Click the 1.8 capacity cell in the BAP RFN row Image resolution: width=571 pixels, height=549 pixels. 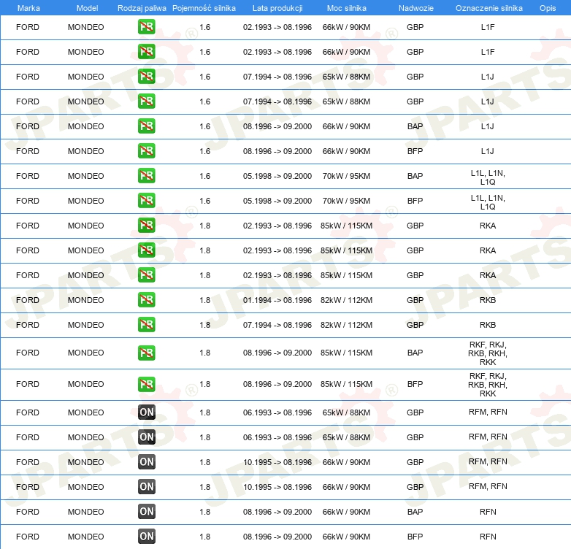(204, 512)
